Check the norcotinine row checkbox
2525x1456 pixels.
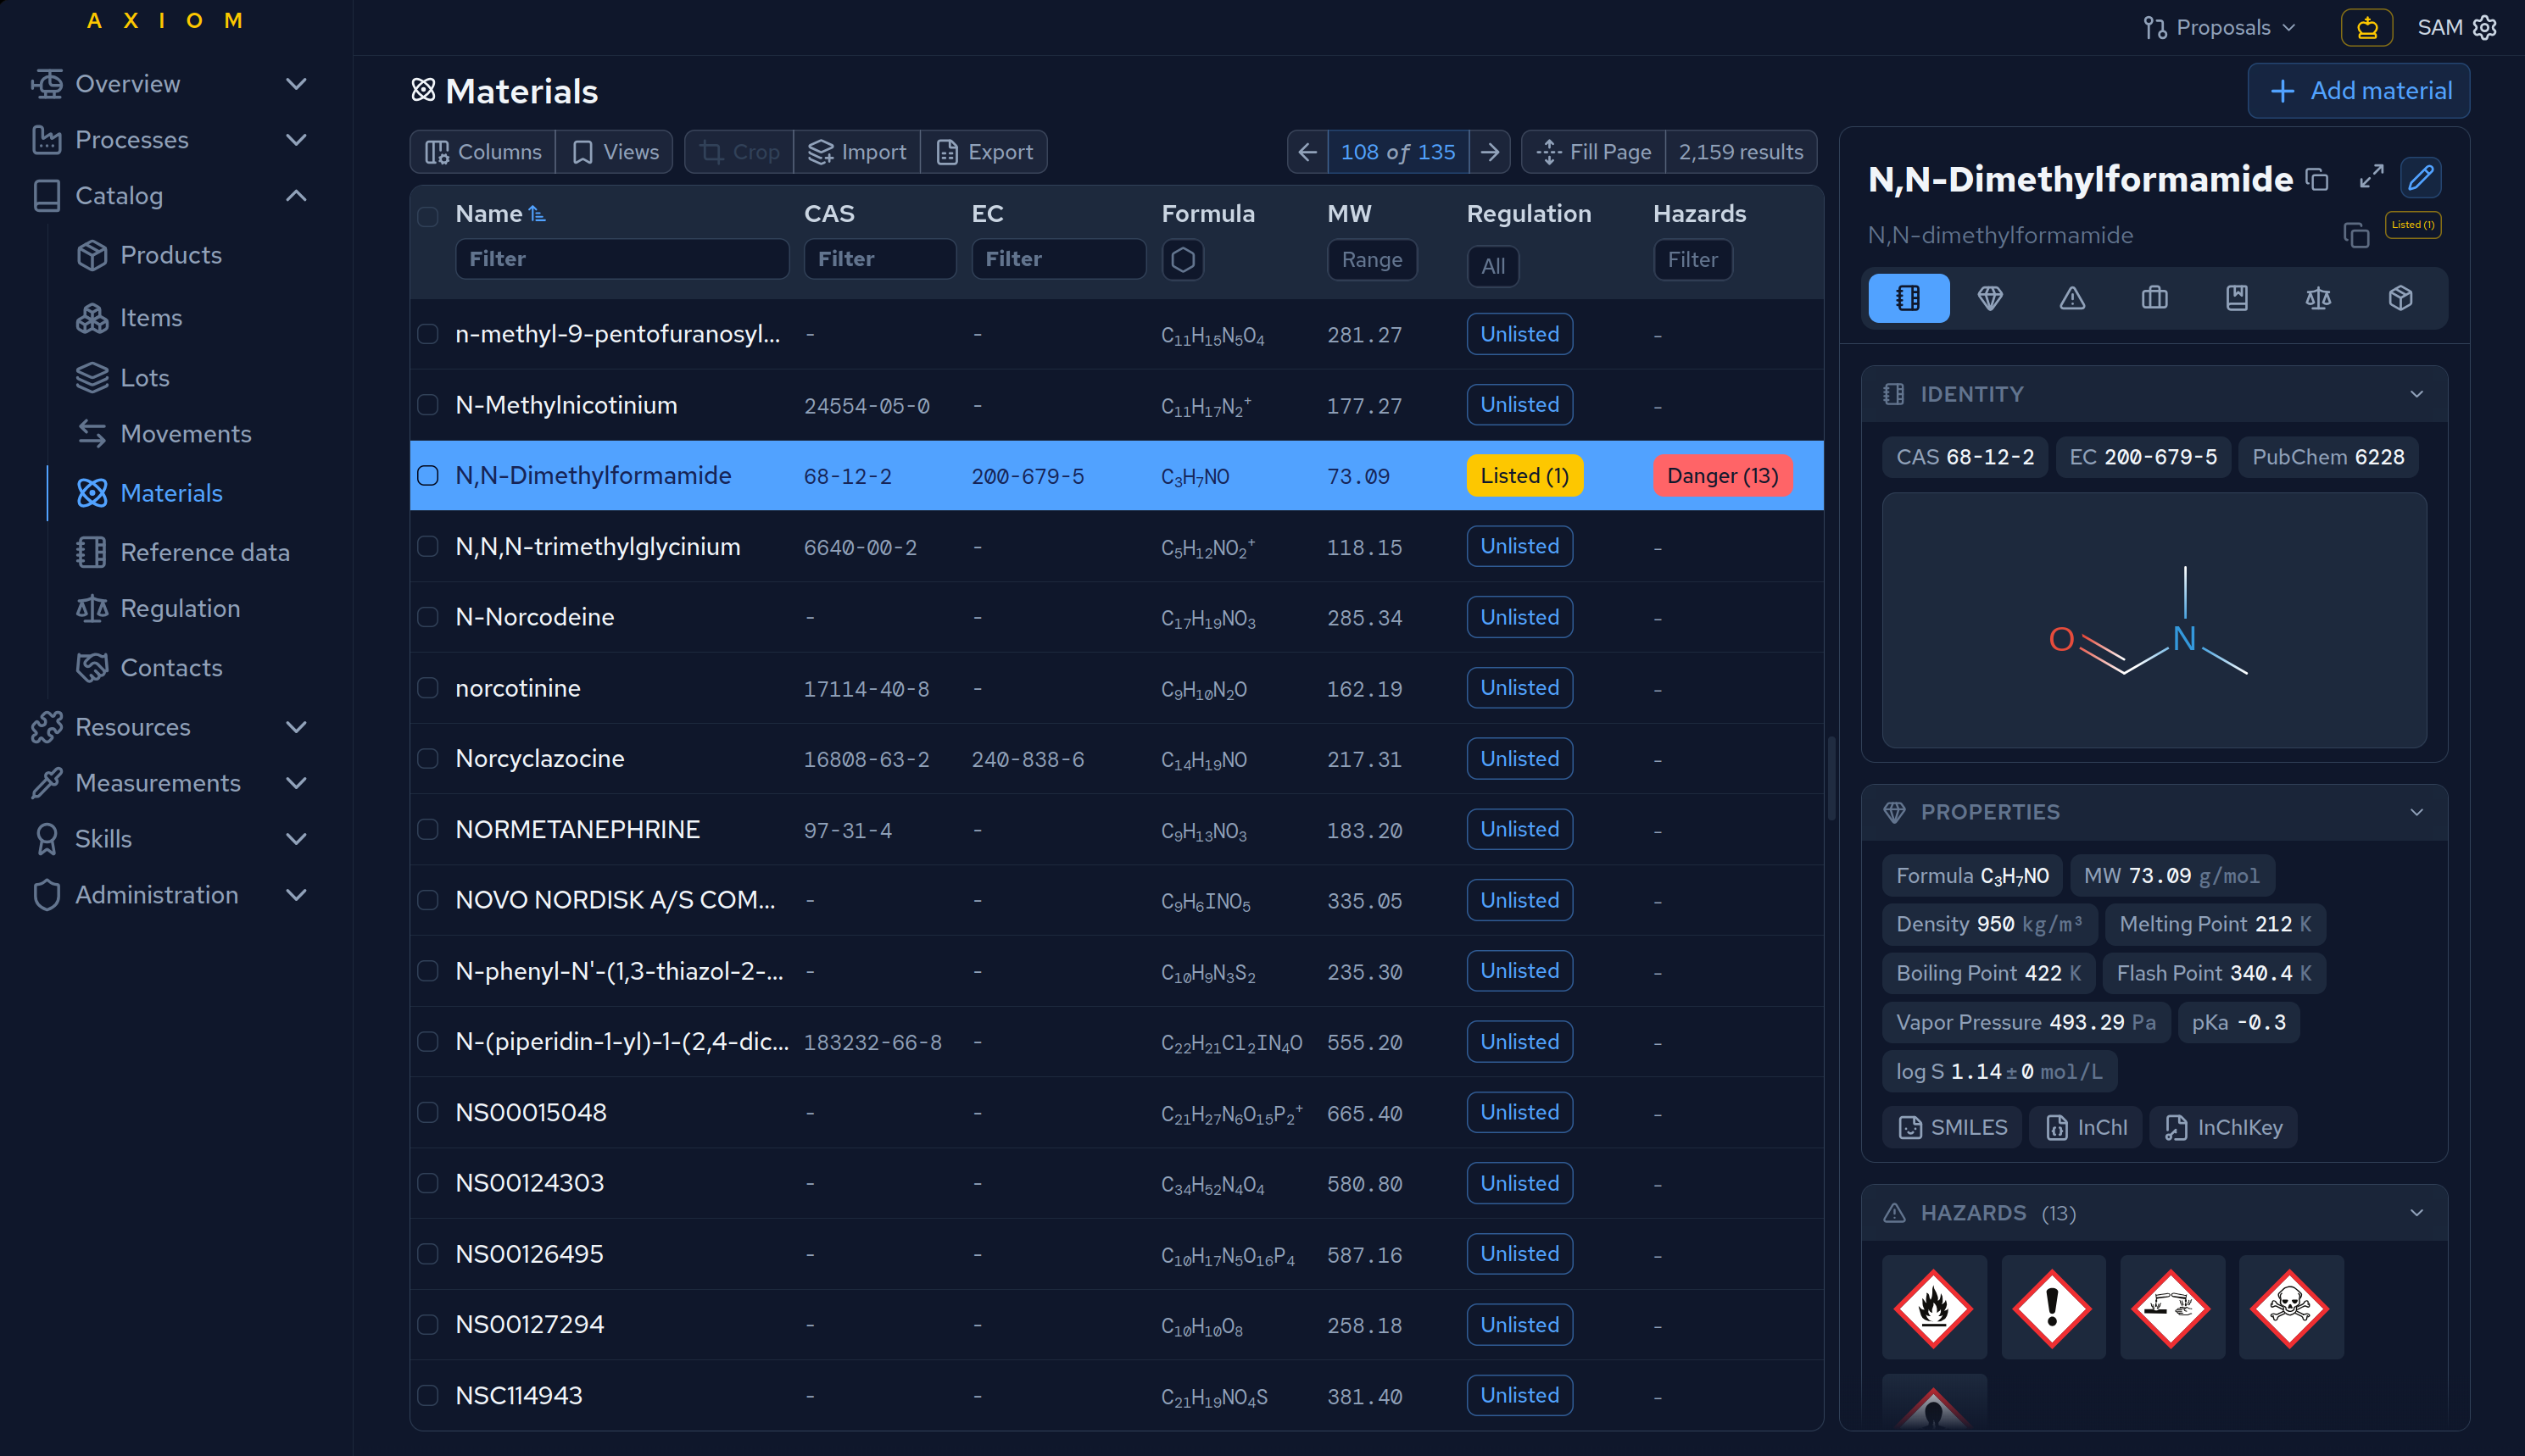tap(428, 687)
